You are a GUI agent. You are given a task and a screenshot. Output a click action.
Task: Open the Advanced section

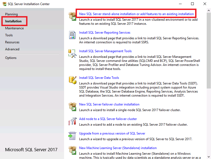[x=12, y=49]
